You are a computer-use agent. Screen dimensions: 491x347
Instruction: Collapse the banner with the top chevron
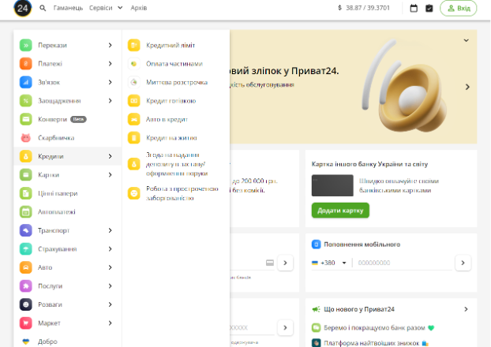(x=466, y=40)
